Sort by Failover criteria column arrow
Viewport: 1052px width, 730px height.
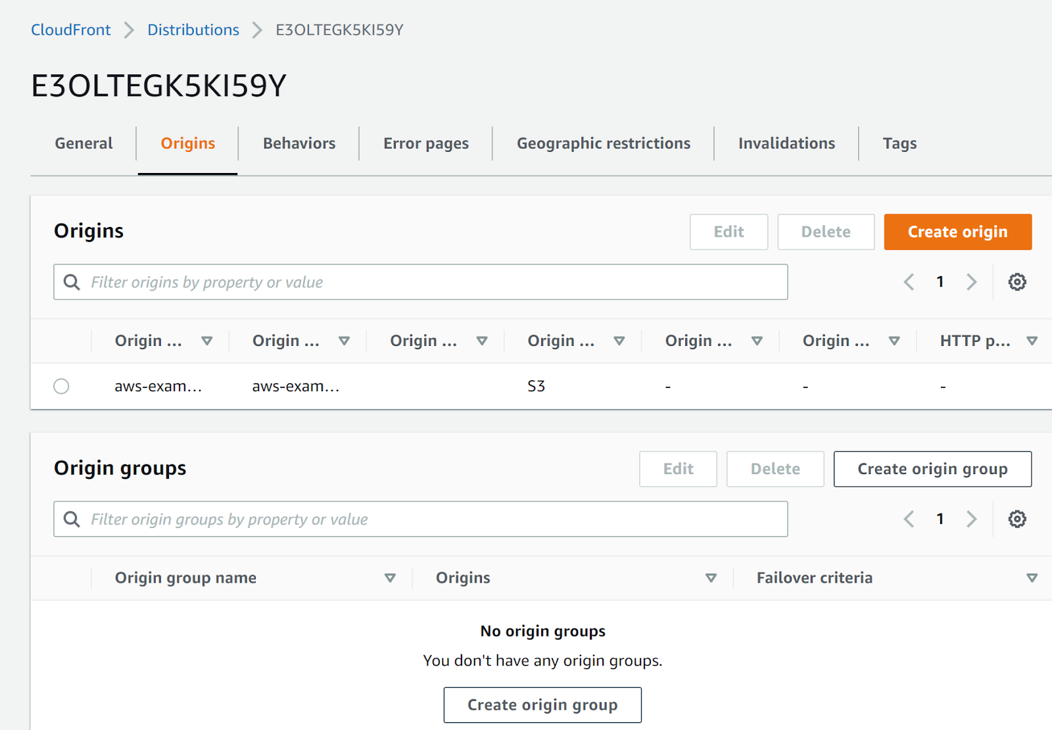coord(1032,578)
